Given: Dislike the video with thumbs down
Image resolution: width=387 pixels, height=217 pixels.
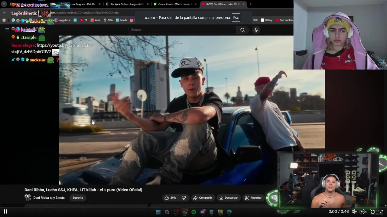Looking at the screenshot, I should pos(184,198).
